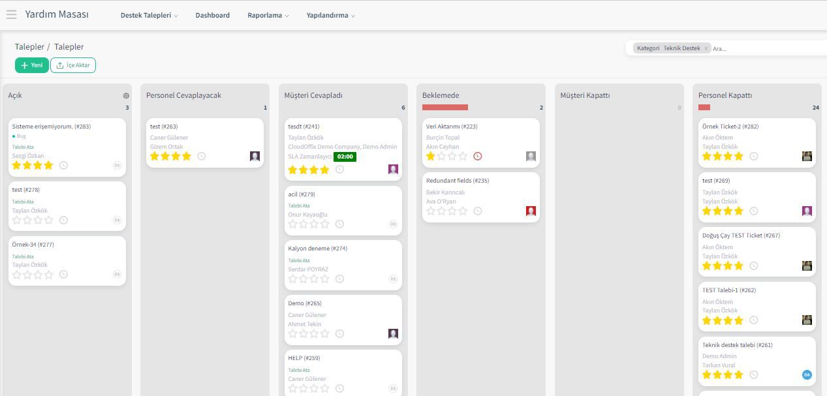Click clock icon on Sisteme erişemiyorum card
The height and width of the screenshot is (396, 827).
click(x=63, y=166)
